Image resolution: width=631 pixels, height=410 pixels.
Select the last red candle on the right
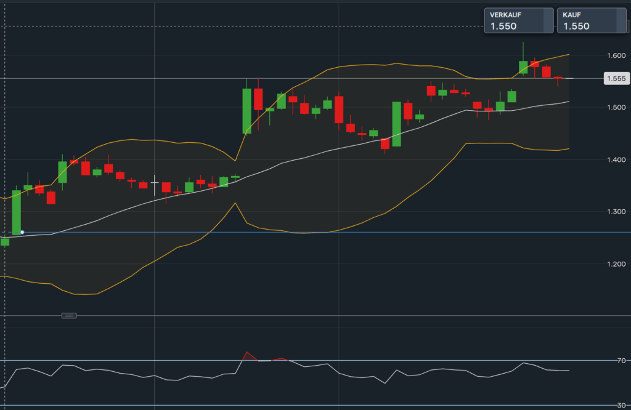click(558, 78)
